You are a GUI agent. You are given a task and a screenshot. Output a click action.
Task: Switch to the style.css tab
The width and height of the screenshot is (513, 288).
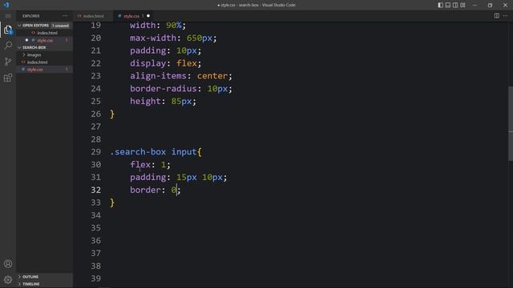point(131,16)
